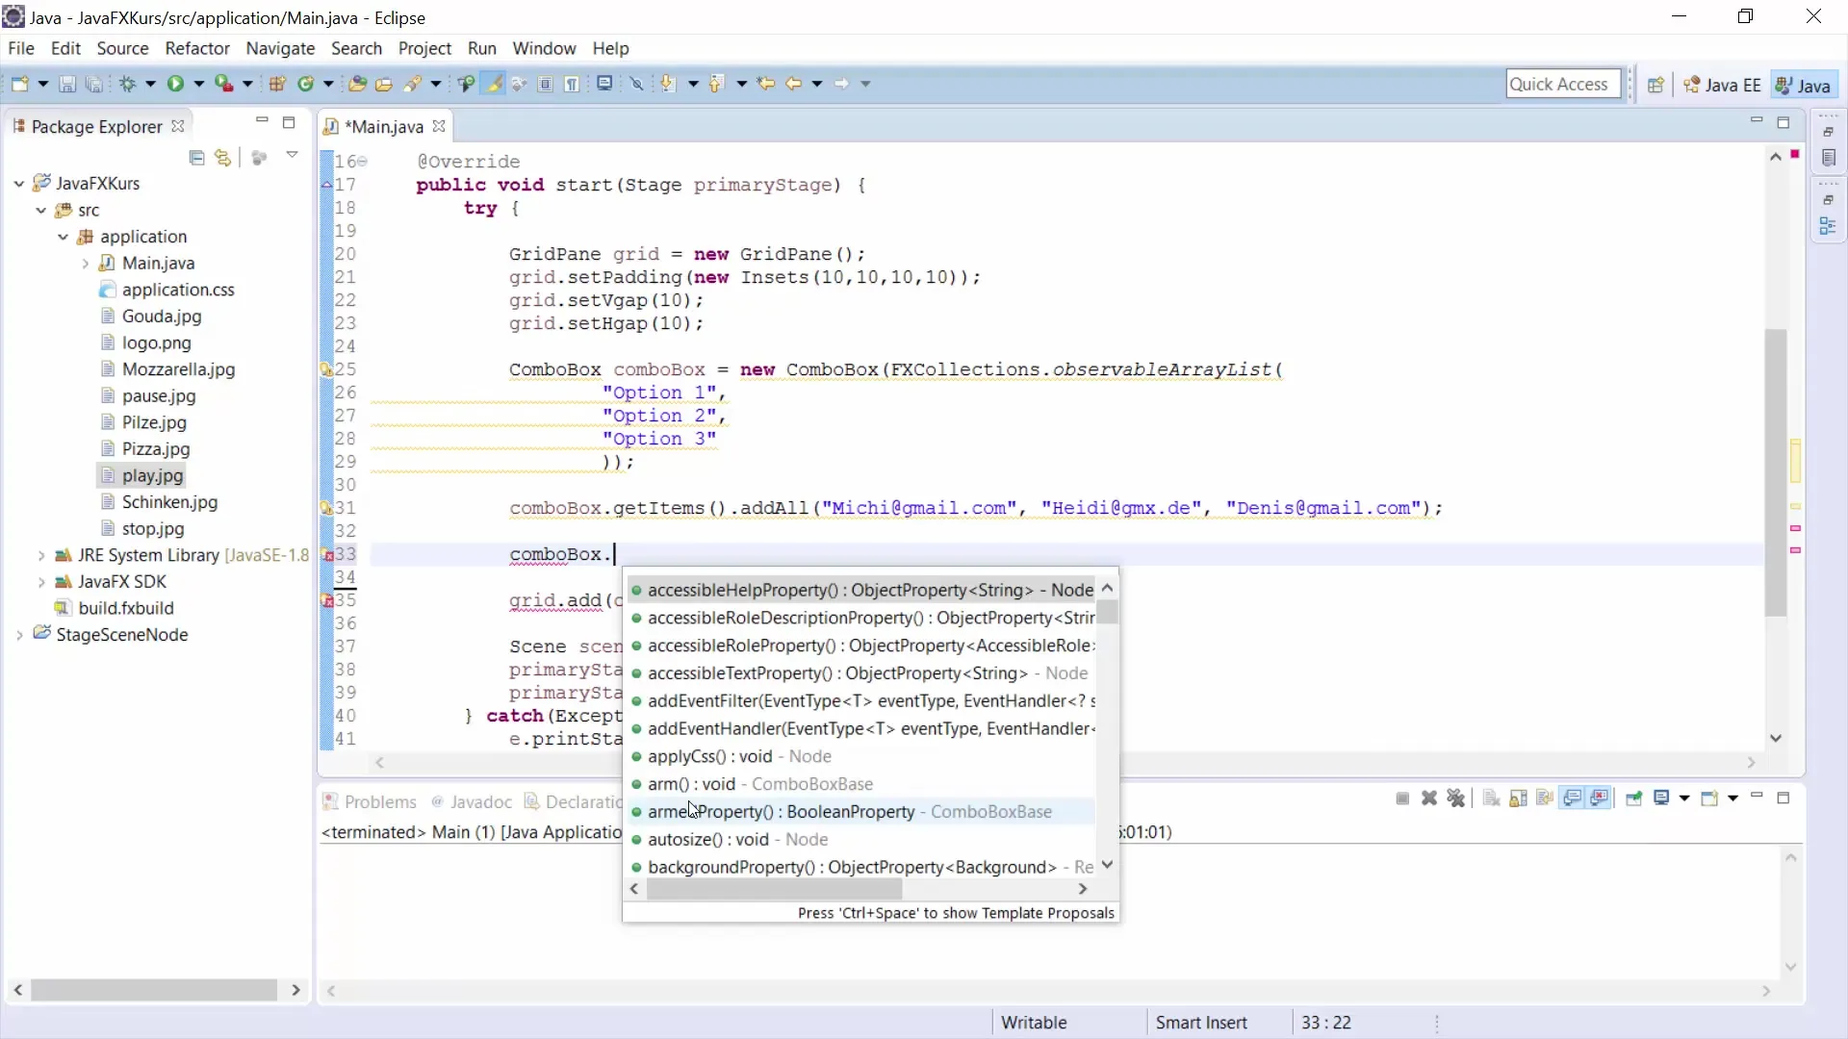
Task: Select the Java perspective button
Action: (1805, 85)
